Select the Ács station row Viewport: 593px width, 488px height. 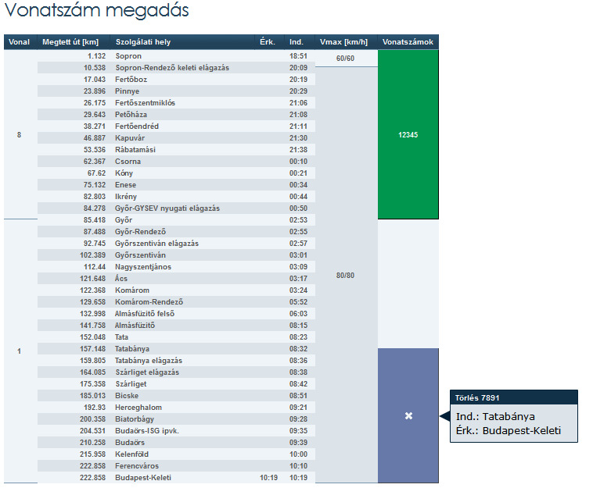point(176,278)
